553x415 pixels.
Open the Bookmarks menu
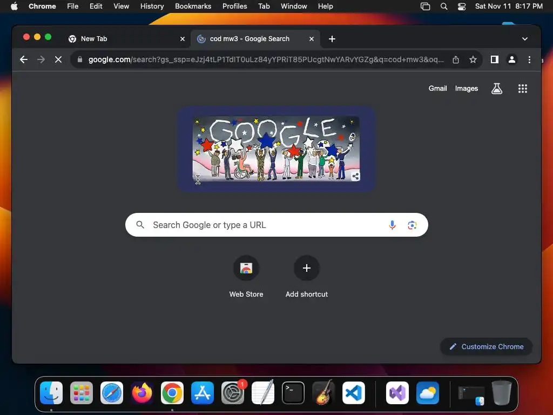coord(193,6)
